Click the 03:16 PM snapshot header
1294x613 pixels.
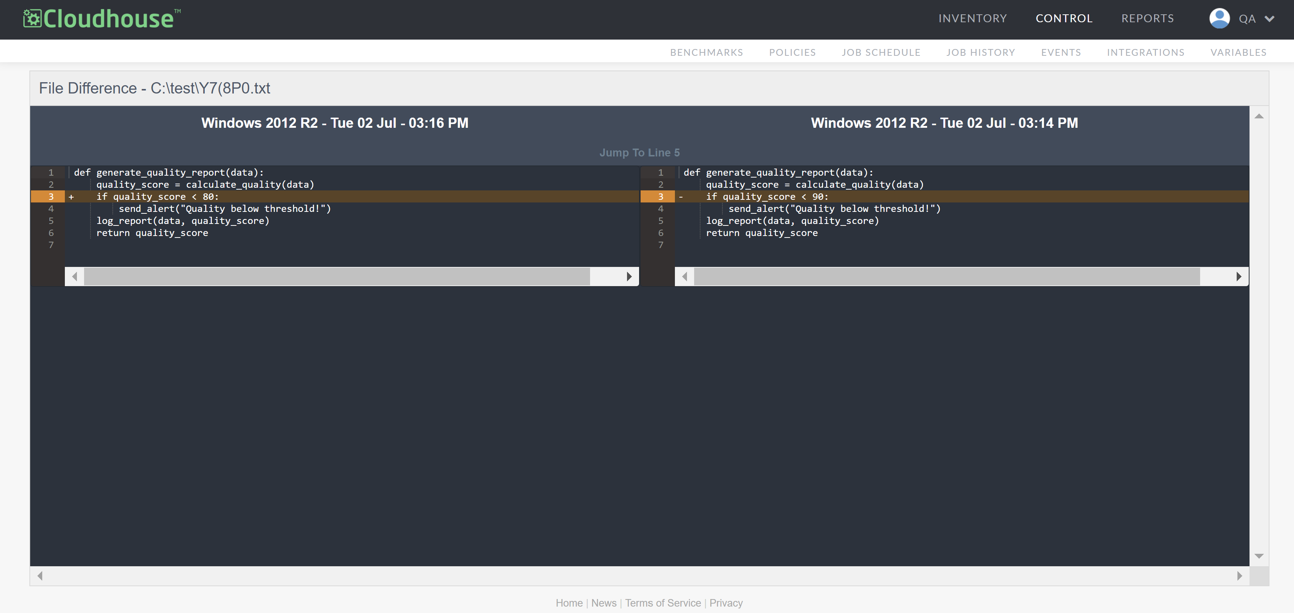[334, 123]
